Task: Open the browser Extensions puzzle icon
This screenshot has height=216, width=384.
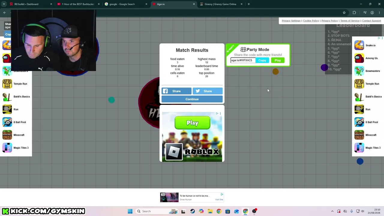Action: tap(354, 13)
